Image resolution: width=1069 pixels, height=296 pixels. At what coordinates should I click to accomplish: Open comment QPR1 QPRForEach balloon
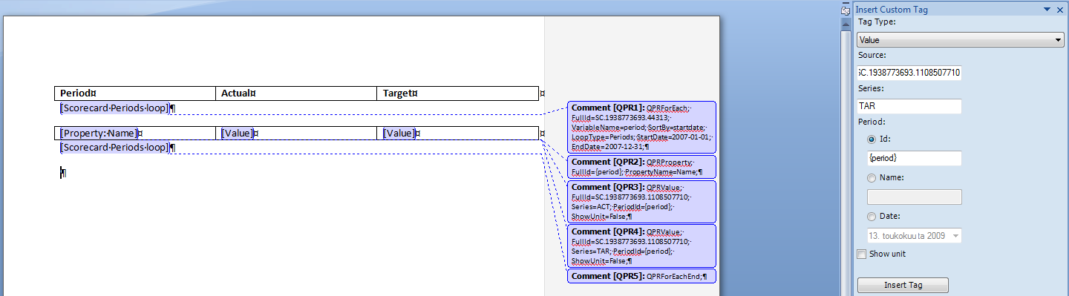[641, 127]
